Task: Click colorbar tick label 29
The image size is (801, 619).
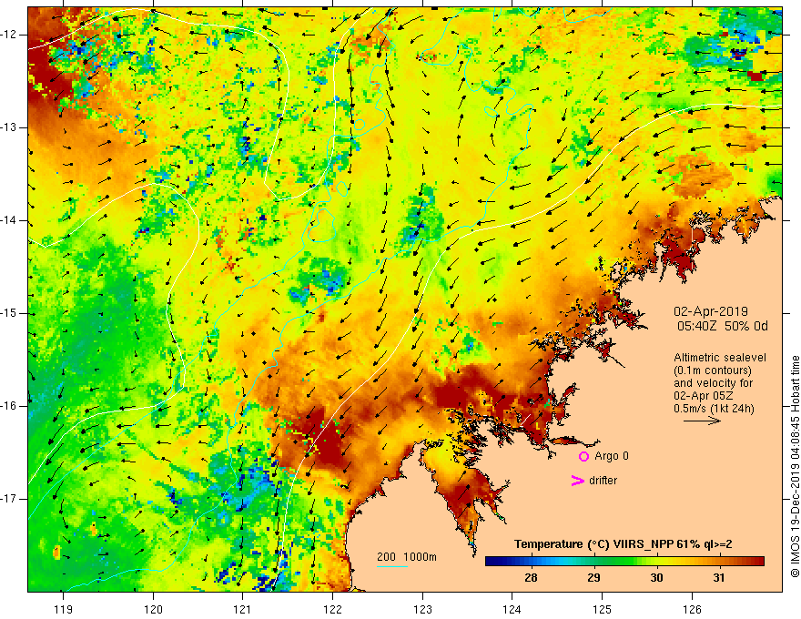Action: click(593, 578)
